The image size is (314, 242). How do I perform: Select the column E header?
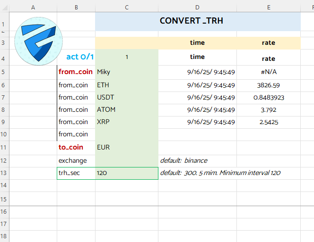[x=268, y=7]
